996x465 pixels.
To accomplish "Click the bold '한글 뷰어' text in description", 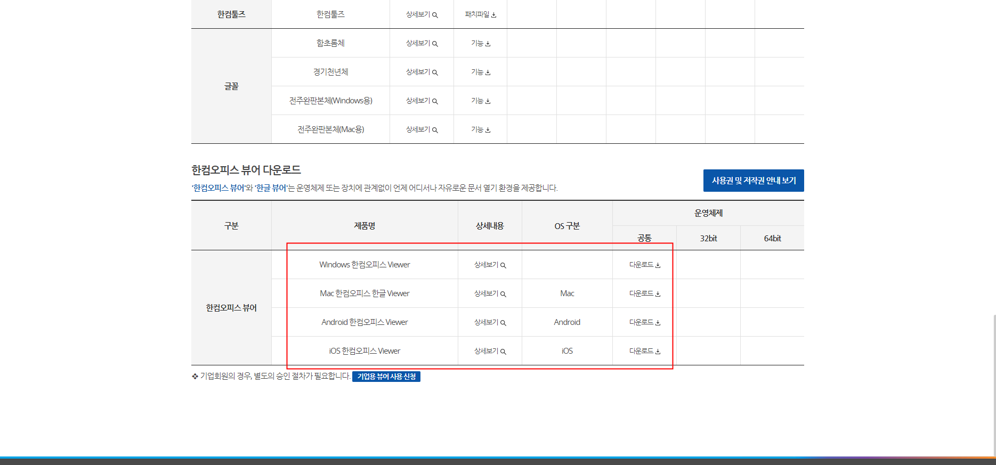I will tap(271, 188).
